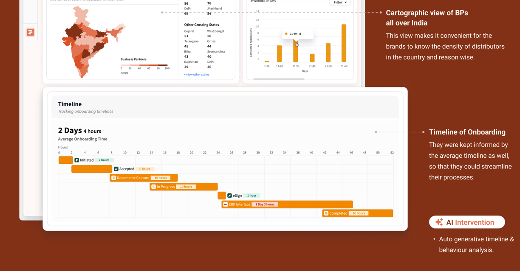Click the Jharkhand 54 entry
The height and width of the screenshot is (271, 520).
(x=215, y=11)
